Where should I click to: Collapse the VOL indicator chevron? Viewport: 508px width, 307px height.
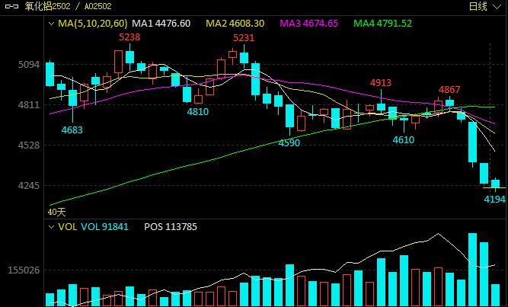click(x=51, y=227)
